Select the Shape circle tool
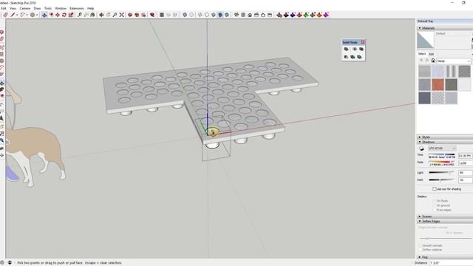This screenshot has width=473, height=266. [33, 15]
